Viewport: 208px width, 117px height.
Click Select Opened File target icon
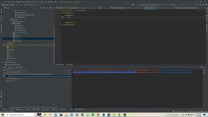pyautogui.click(x=41, y=8)
